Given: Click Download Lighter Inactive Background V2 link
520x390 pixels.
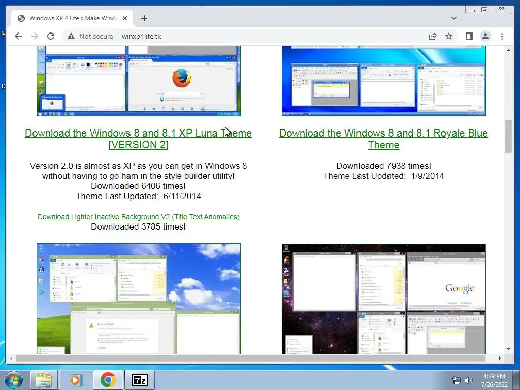Looking at the screenshot, I should click(x=138, y=217).
